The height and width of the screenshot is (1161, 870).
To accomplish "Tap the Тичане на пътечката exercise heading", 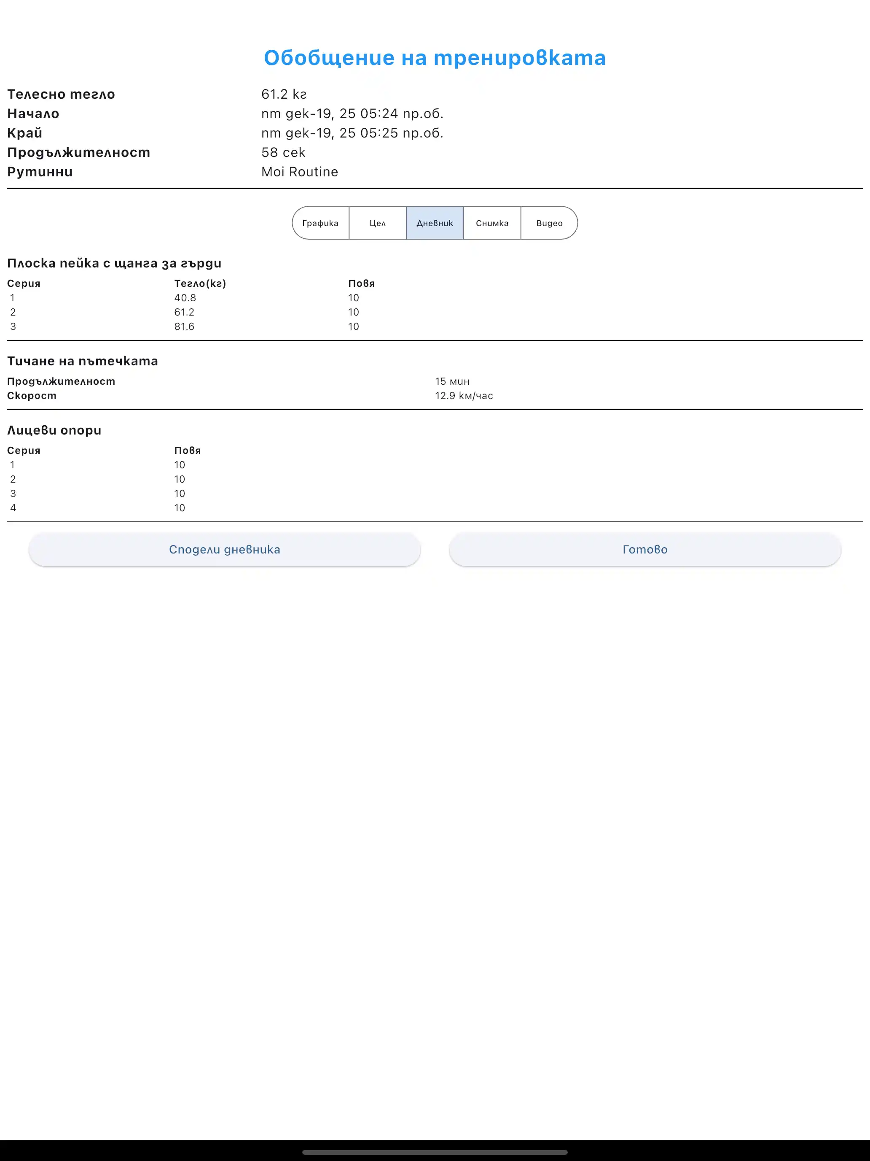I will point(82,361).
